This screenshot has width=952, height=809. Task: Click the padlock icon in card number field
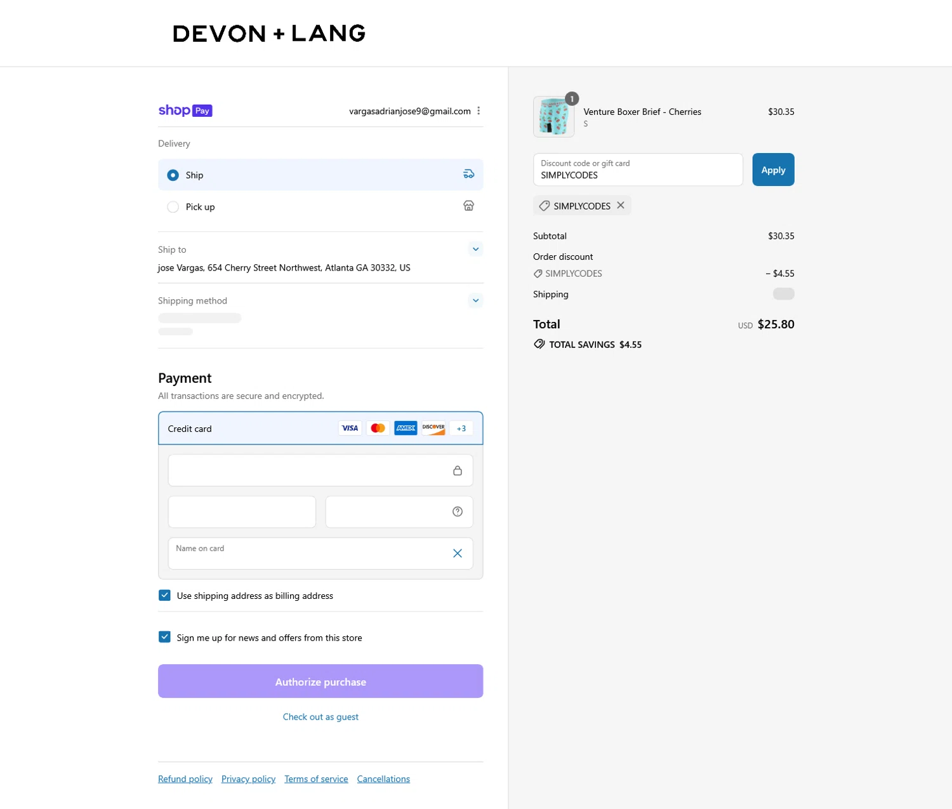(458, 471)
